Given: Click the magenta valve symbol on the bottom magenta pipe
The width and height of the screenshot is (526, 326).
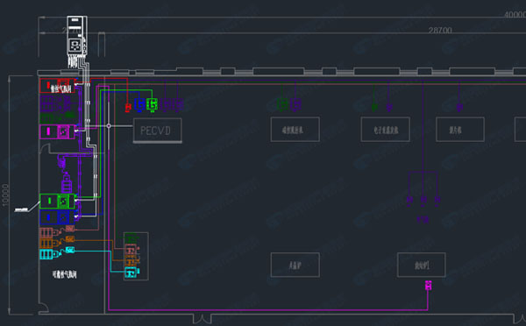Looking at the screenshot, I should click(x=428, y=286).
